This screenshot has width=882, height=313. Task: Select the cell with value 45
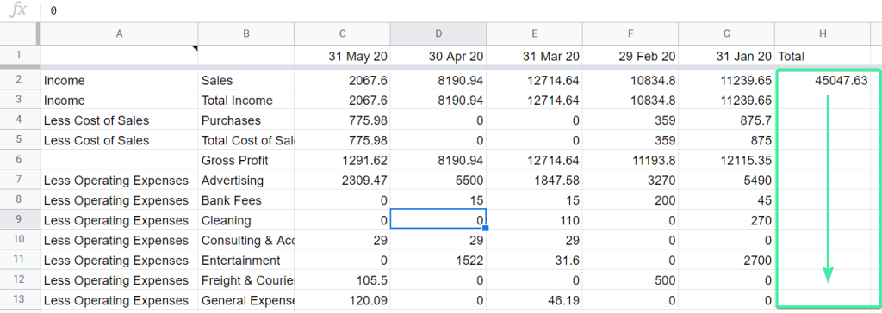[727, 200]
